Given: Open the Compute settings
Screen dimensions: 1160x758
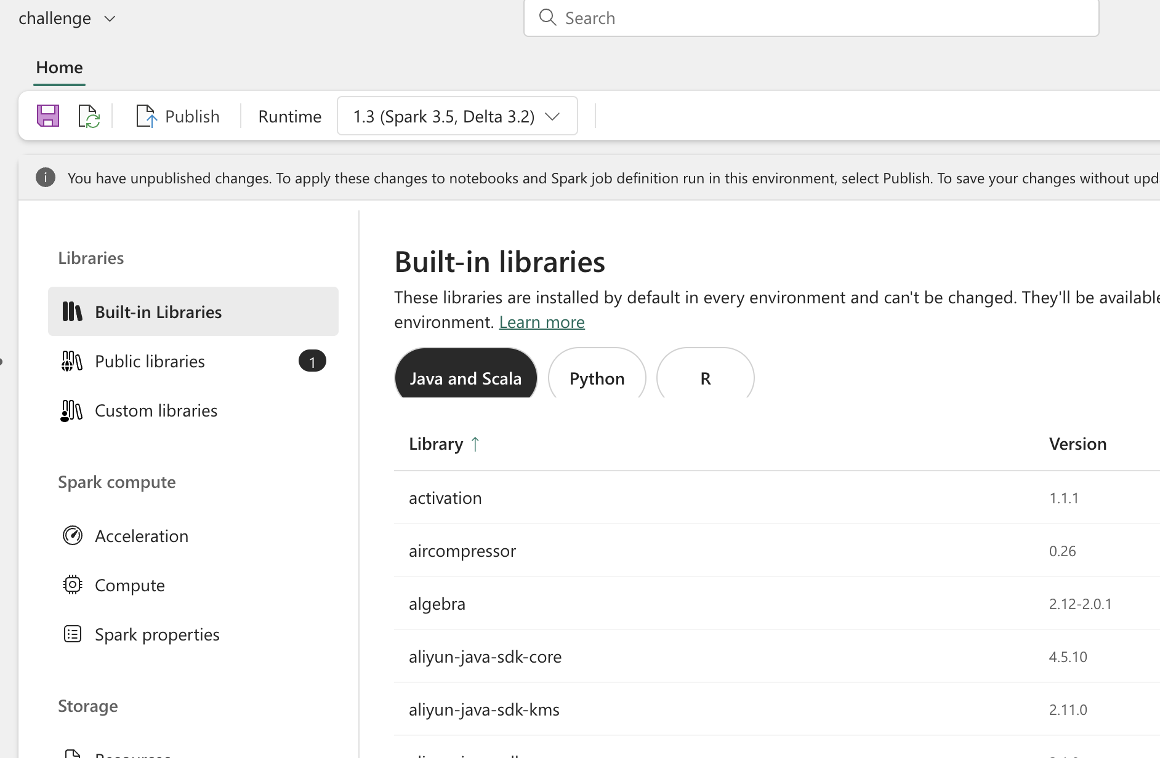Looking at the screenshot, I should click(193, 584).
